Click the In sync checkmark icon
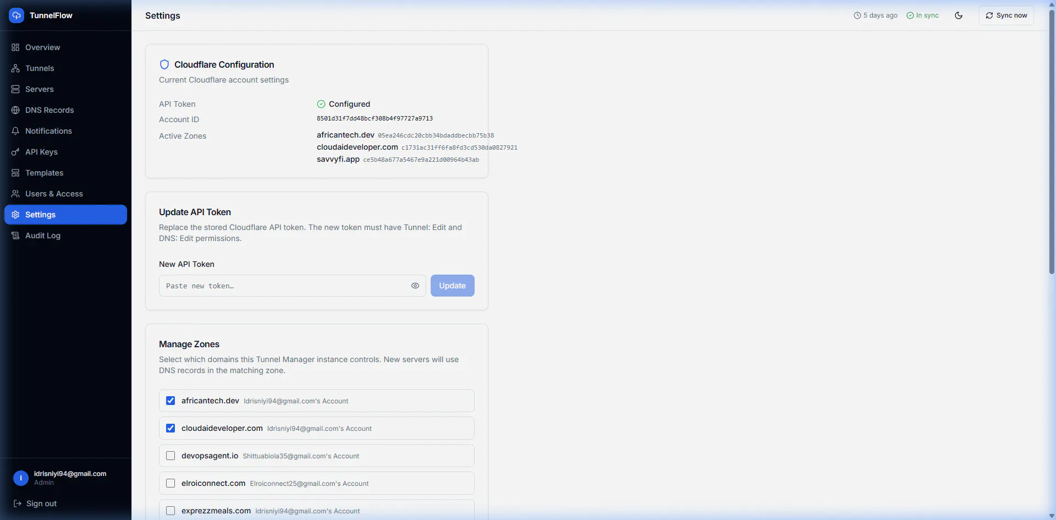The height and width of the screenshot is (520, 1056). pyautogui.click(x=910, y=15)
